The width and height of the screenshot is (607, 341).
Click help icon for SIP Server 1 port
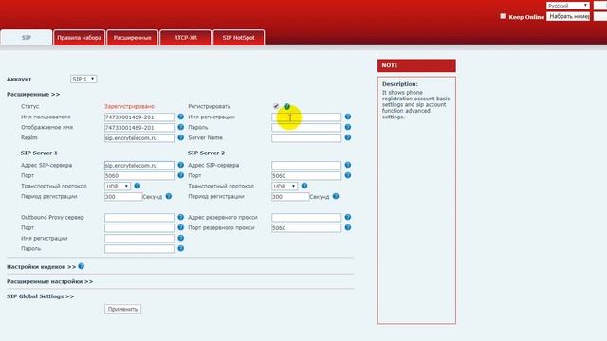click(x=181, y=175)
